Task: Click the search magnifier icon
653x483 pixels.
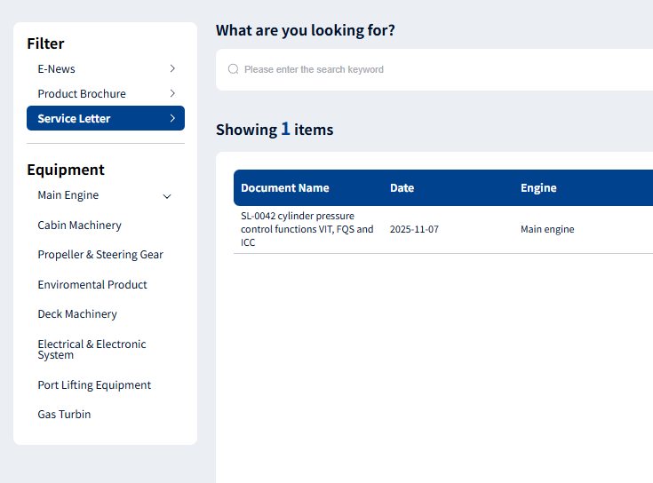Action: tap(233, 69)
